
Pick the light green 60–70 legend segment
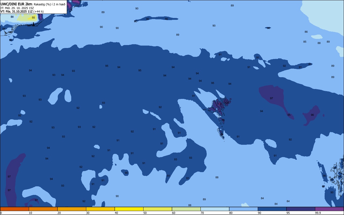(x=186, y=209)
